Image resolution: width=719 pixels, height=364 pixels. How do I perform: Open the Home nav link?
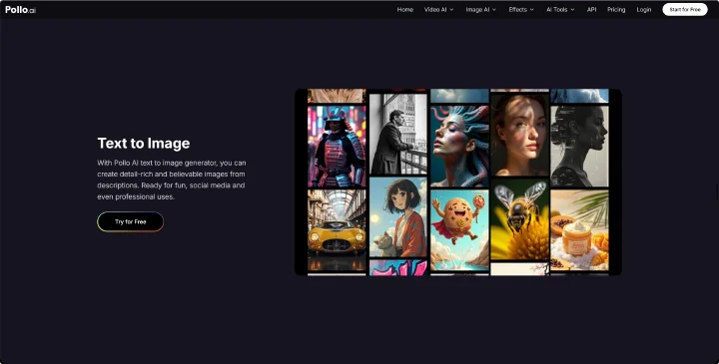(x=404, y=10)
